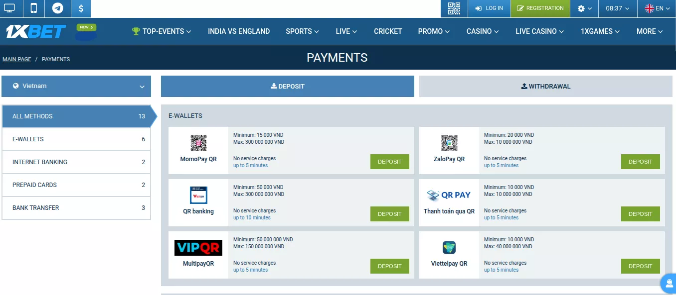Open the EN language dropdown
676x295 pixels.
point(657,8)
